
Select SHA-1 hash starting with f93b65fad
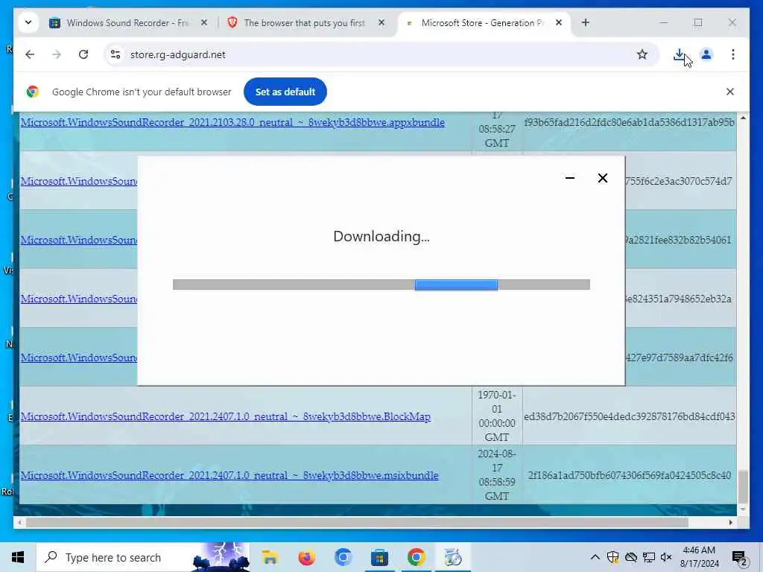(x=629, y=122)
